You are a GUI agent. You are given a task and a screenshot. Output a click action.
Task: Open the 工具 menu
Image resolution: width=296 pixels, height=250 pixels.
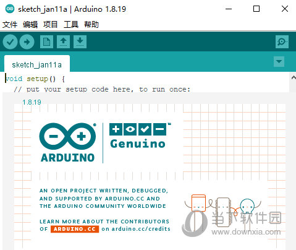71,25
